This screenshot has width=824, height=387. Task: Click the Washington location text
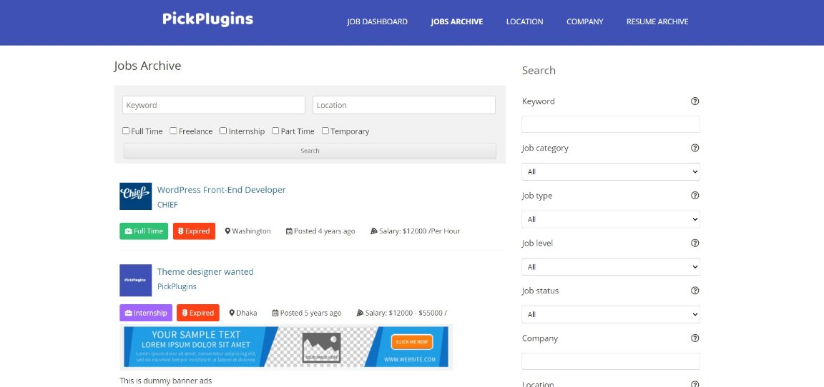pos(251,231)
